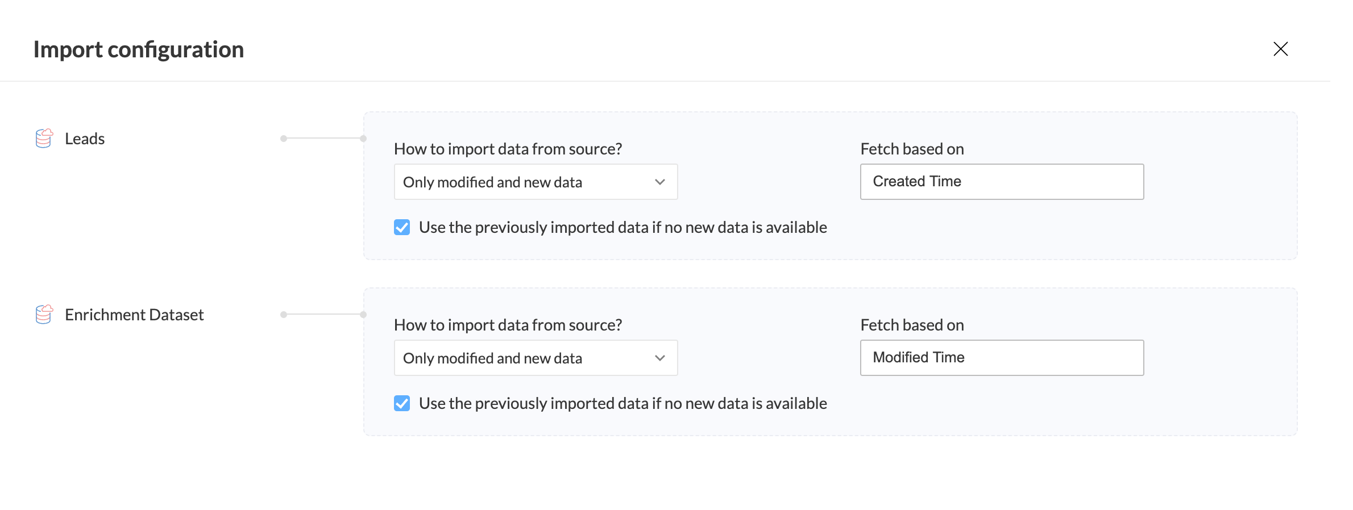Uncheck previously imported data option for Enrichment Dataset
The width and height of the screenshot is (1353, 510).
(x=402, y=403)
